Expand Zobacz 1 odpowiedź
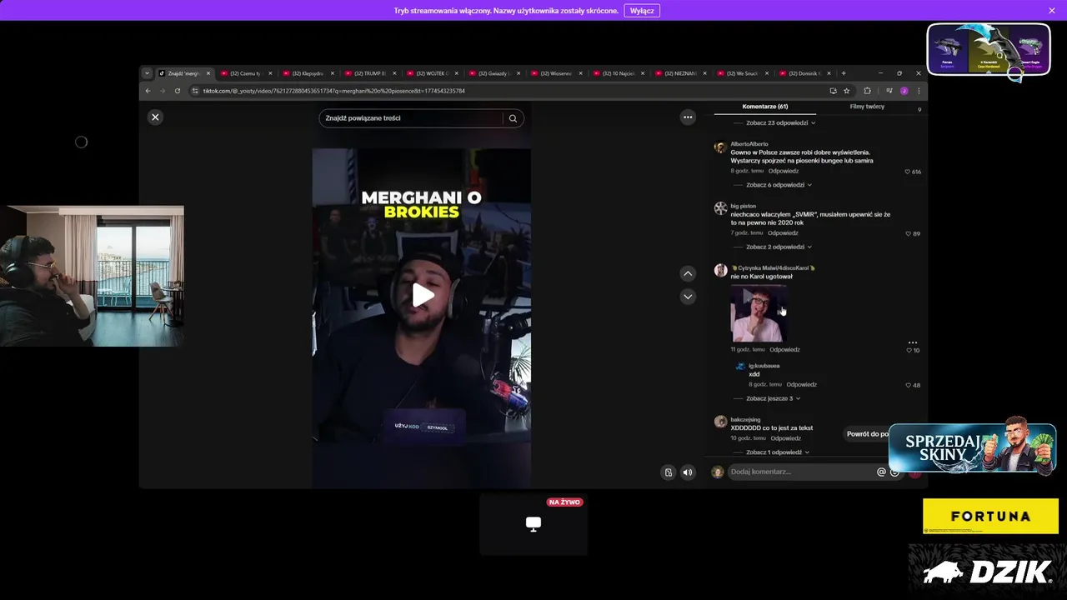The height and width of the screenshot is (600, 1067). click(x=777, y=452)
